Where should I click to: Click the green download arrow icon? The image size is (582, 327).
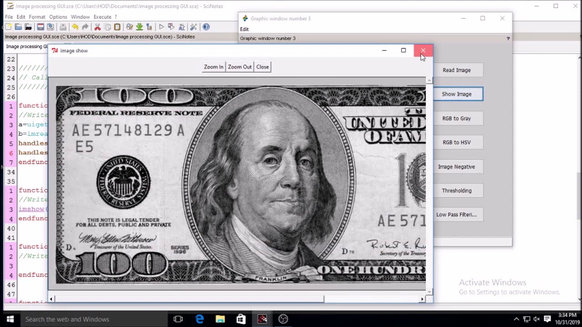pos(140,27)
